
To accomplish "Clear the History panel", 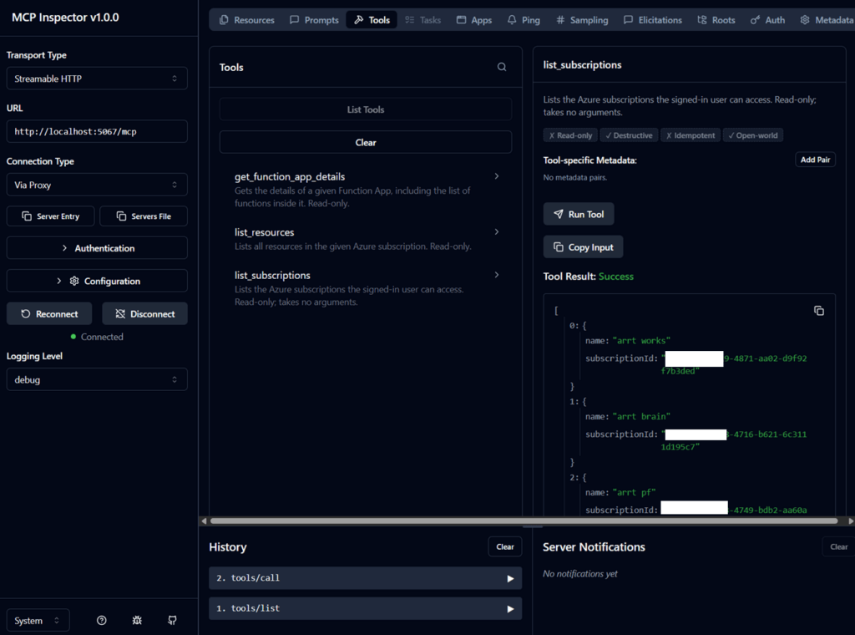I will pos(505,546).
